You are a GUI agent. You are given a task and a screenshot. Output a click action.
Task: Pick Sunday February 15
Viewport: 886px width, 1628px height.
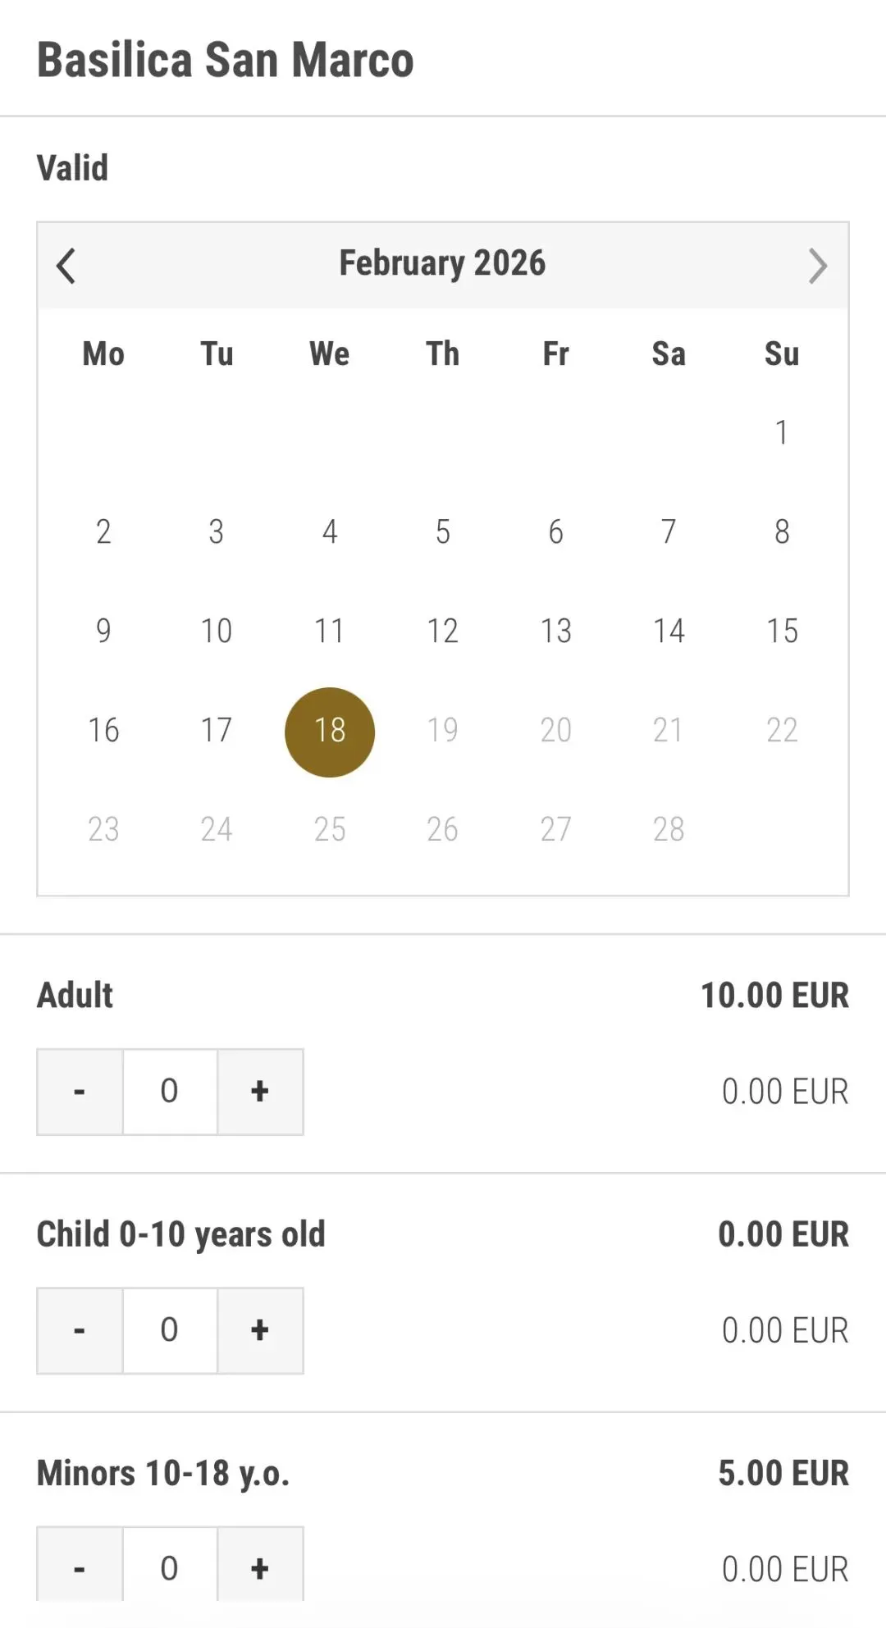click(782, 631)
